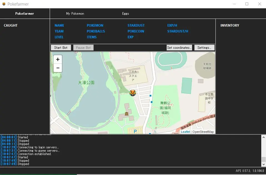The width and height of the screenshot is (266, 175).
Task: Open the OpenStreetMap attribution link
Action: (x=203, y=132)
